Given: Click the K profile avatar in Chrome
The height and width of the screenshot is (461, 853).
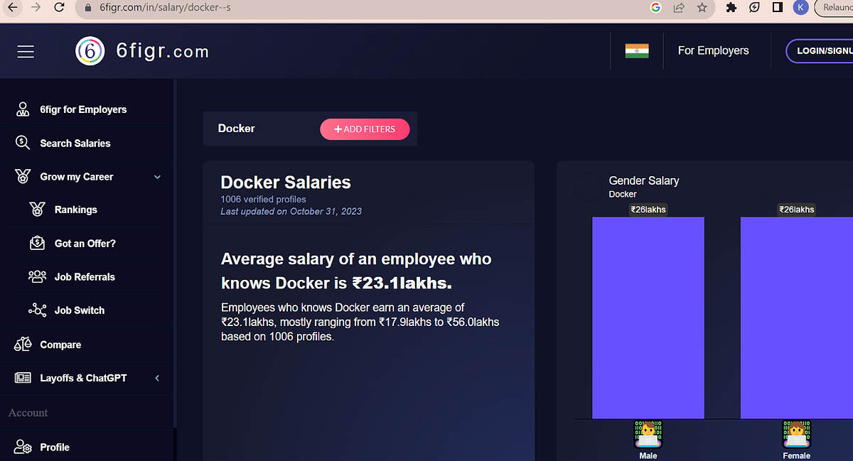Looking at the screenshot, I should click(800, 8).
